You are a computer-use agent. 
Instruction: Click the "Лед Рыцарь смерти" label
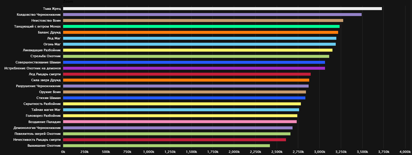pyautogui.click(x=45, y=74)
